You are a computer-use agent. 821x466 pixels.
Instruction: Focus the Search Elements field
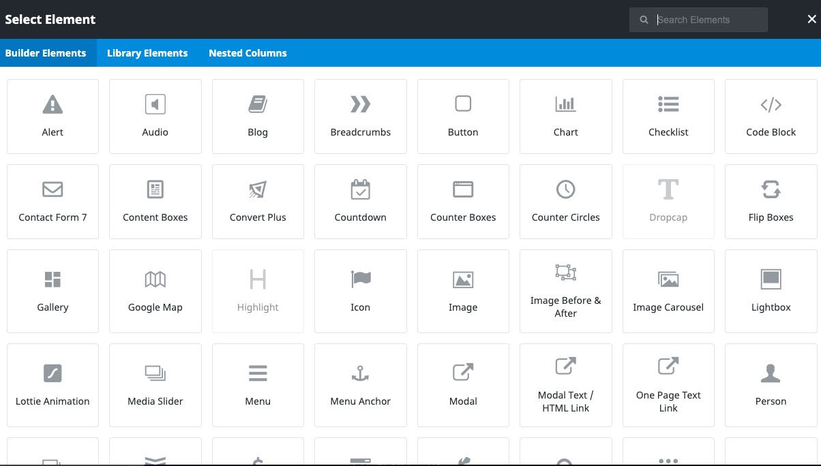698,20
